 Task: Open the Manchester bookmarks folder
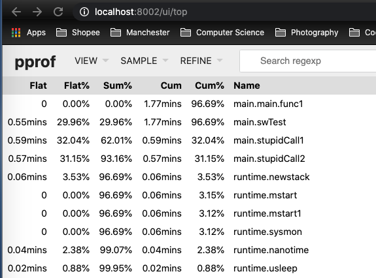[x=140, y=33]
